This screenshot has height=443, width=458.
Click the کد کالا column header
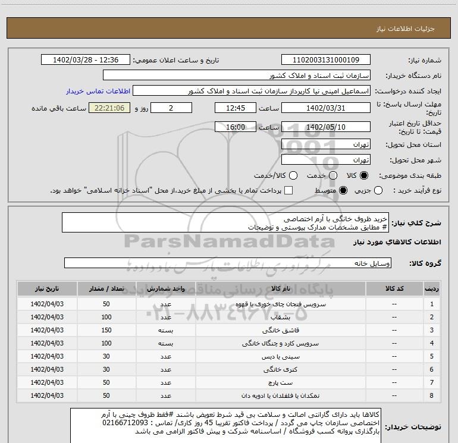coord(394,289)
